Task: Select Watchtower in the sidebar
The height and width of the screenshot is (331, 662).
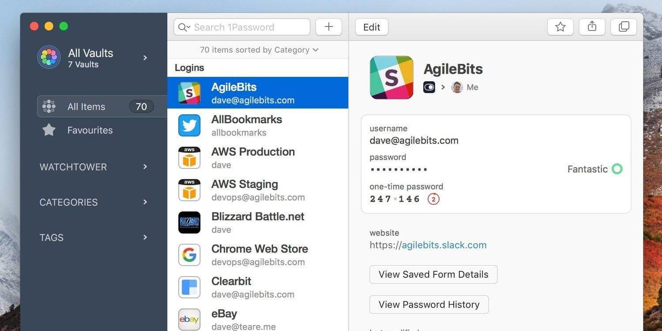Action: click(x=73, y=167)
